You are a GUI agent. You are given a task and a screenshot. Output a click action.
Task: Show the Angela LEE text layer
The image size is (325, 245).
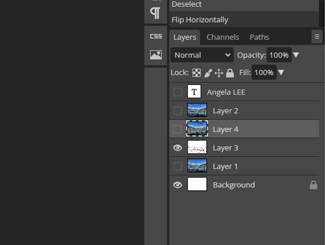click(178, 92)
